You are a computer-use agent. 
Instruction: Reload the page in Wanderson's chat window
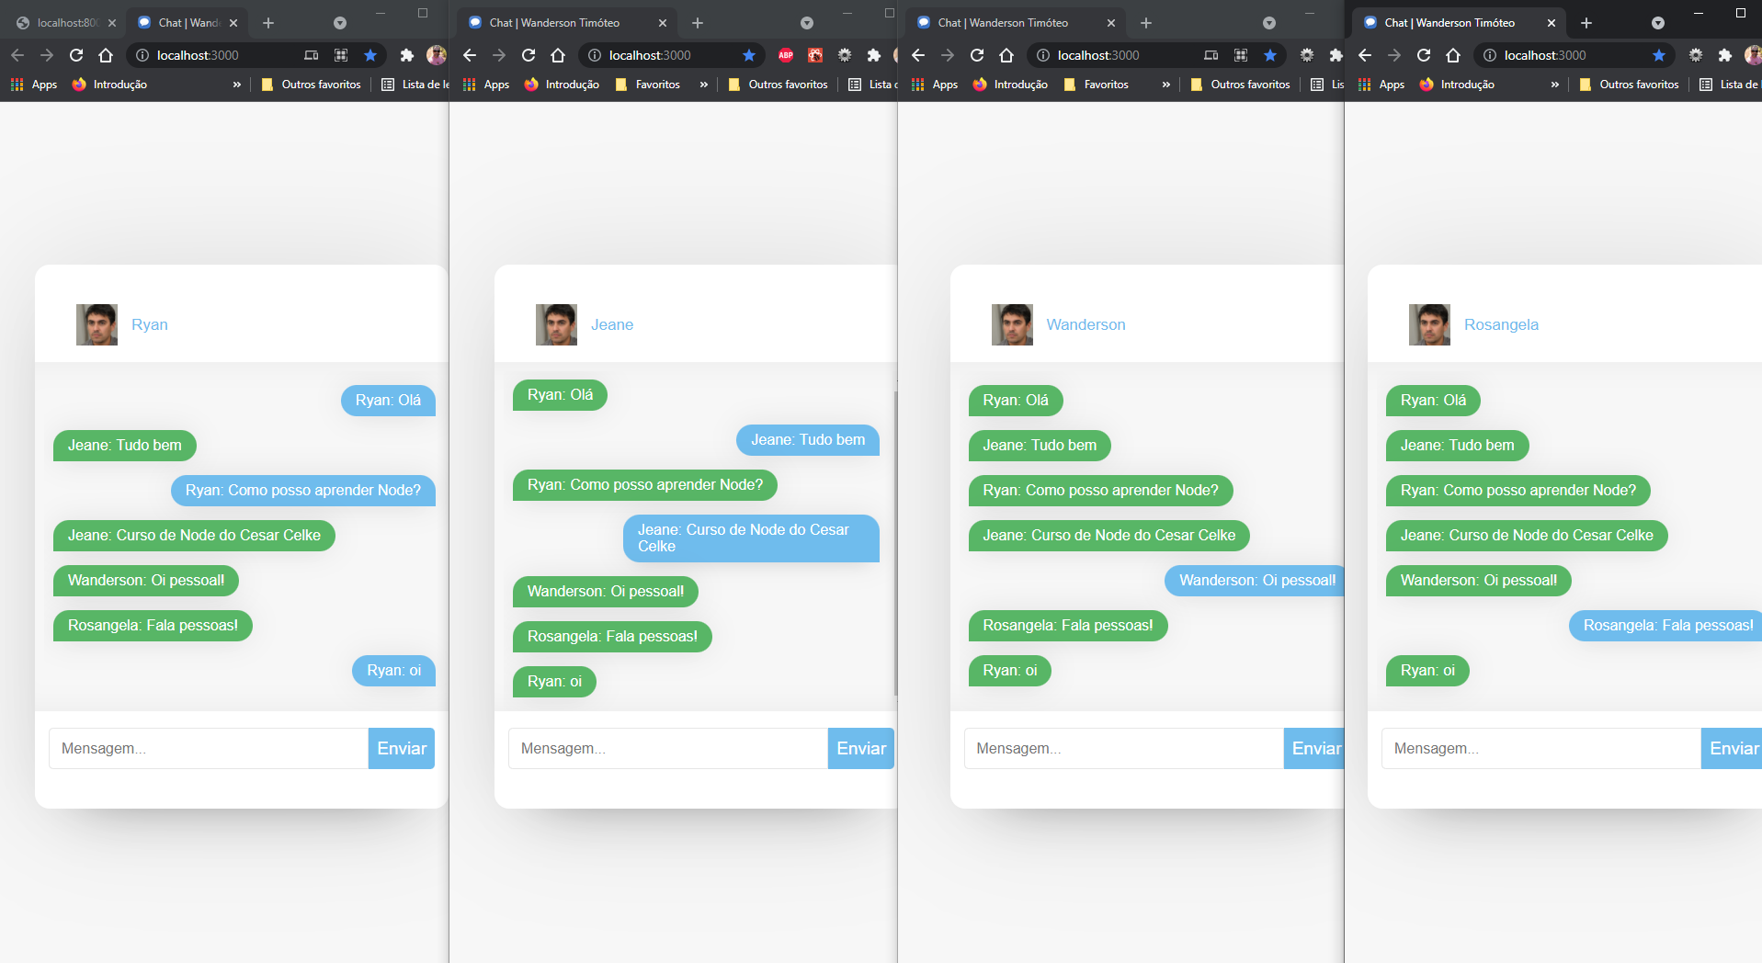[977, 55]
